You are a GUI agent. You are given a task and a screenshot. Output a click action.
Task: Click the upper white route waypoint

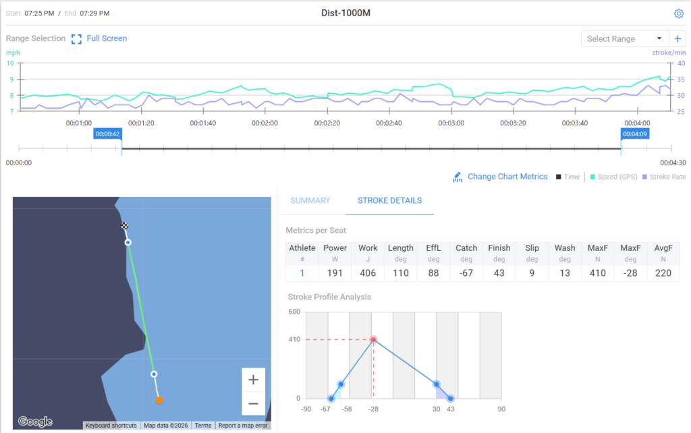(128, 242)
